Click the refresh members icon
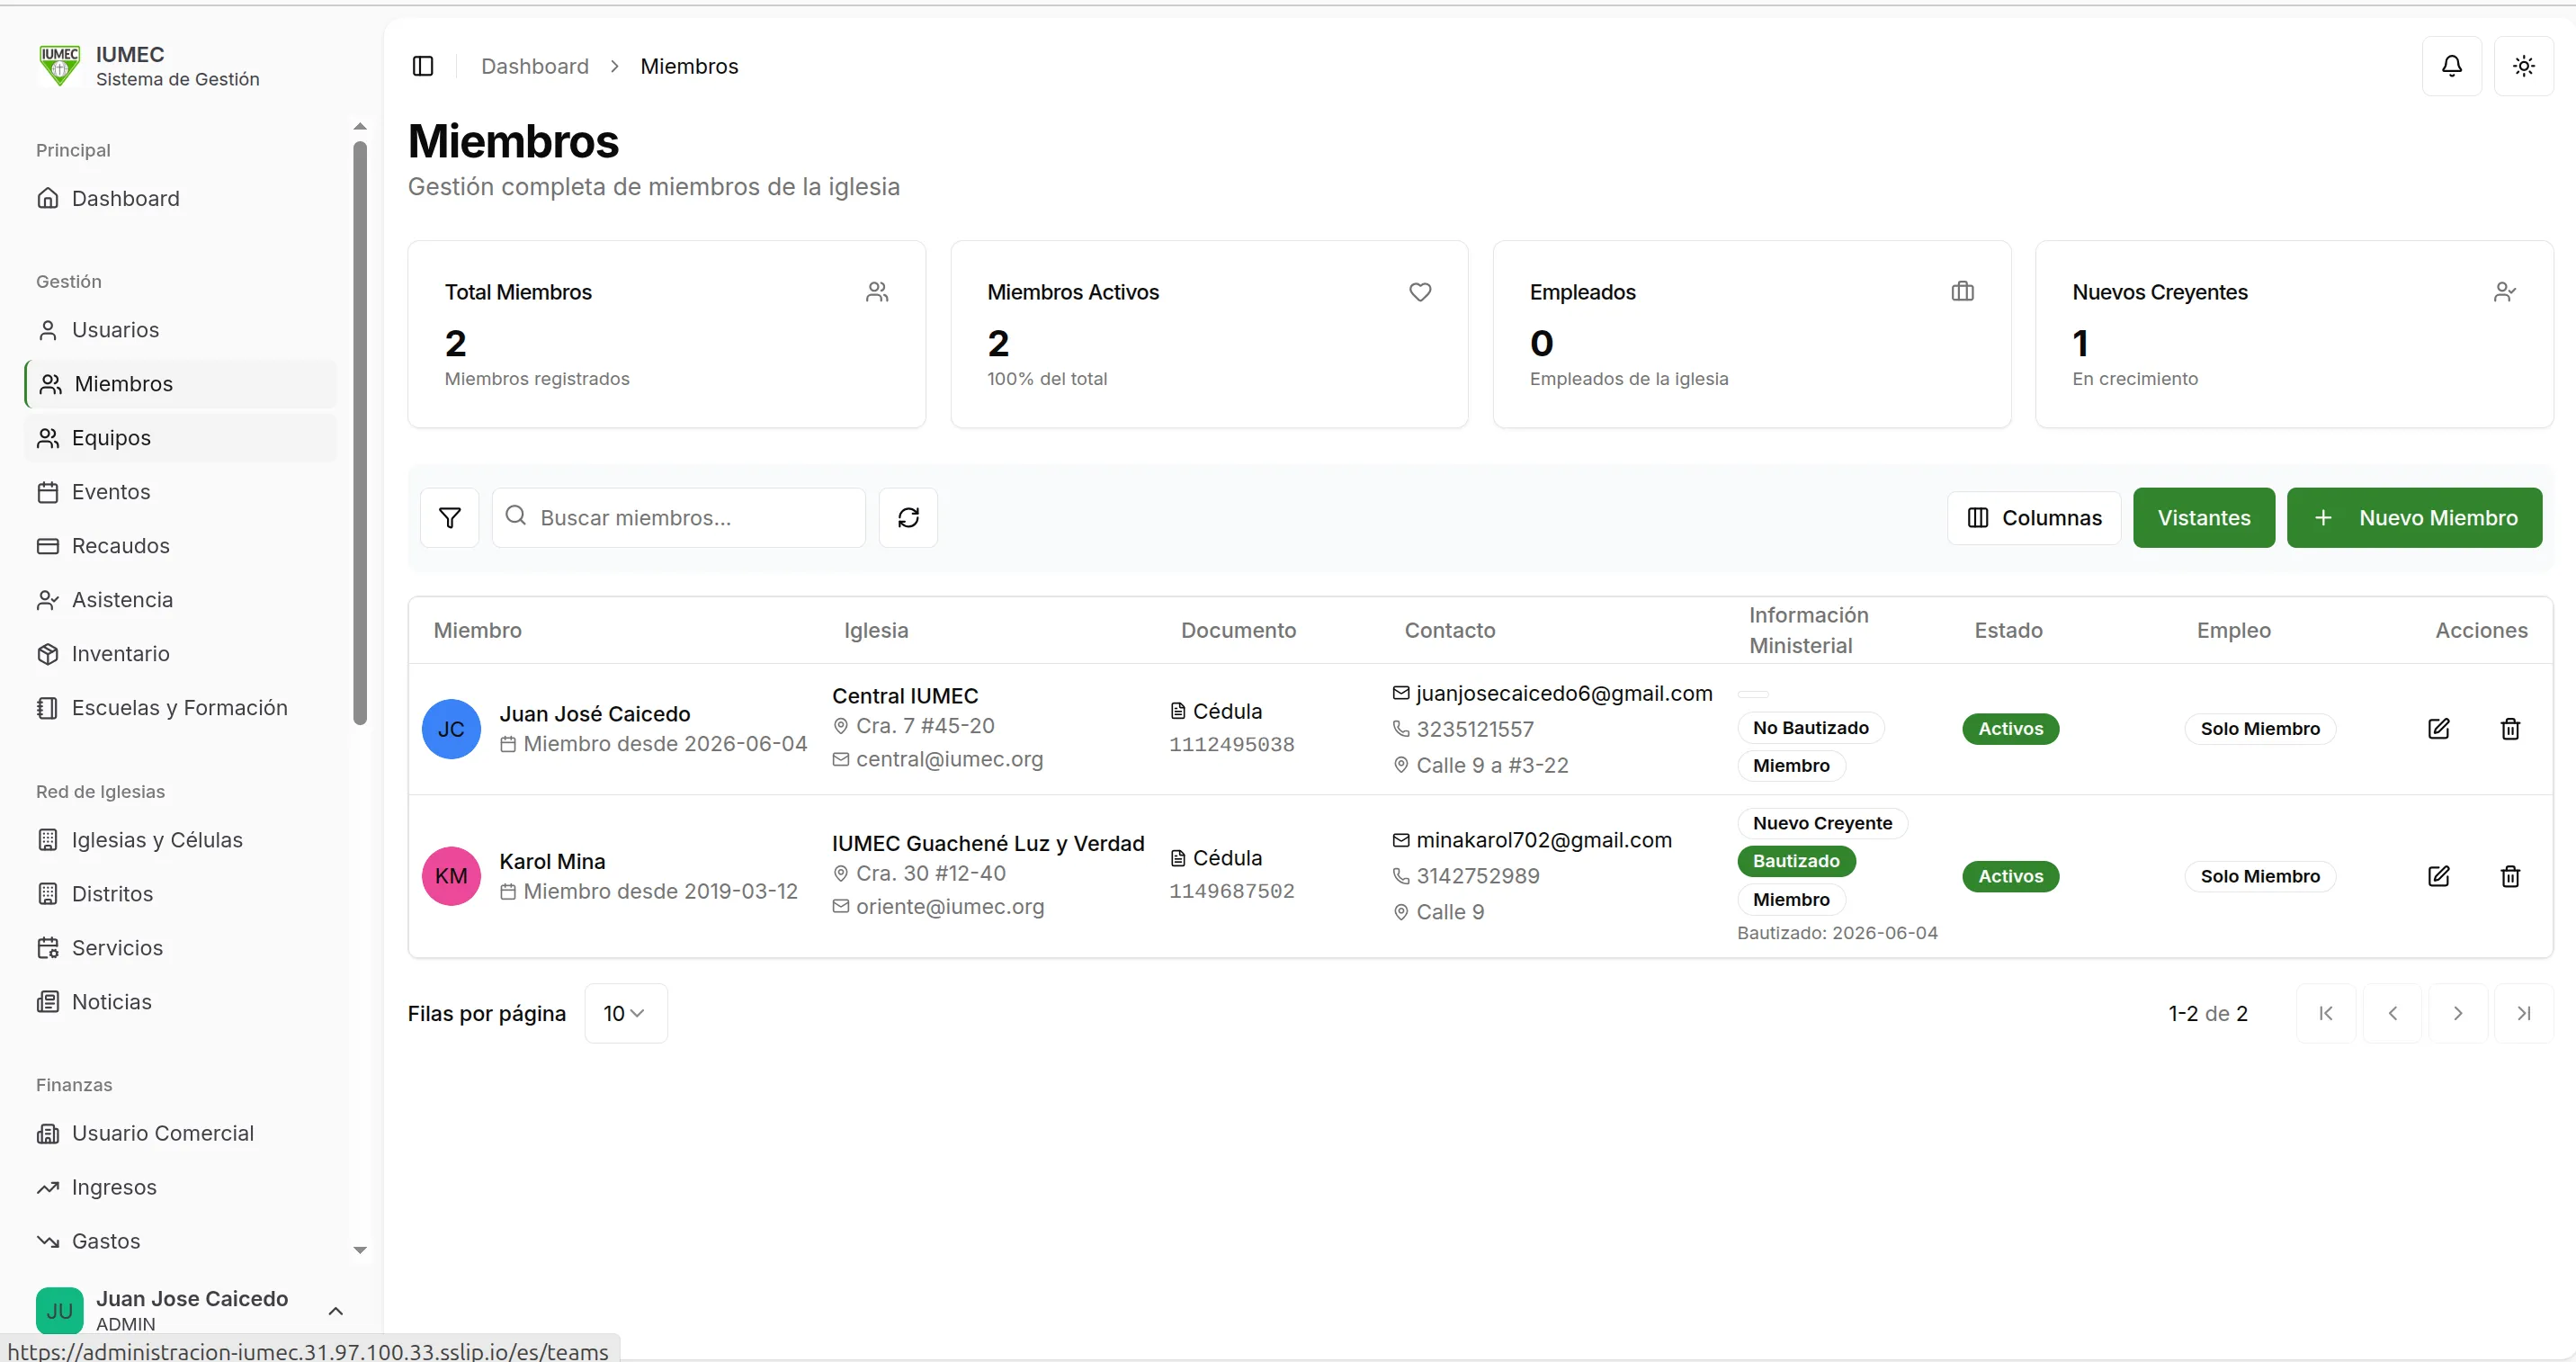2576x1362 pixels. 908,518
